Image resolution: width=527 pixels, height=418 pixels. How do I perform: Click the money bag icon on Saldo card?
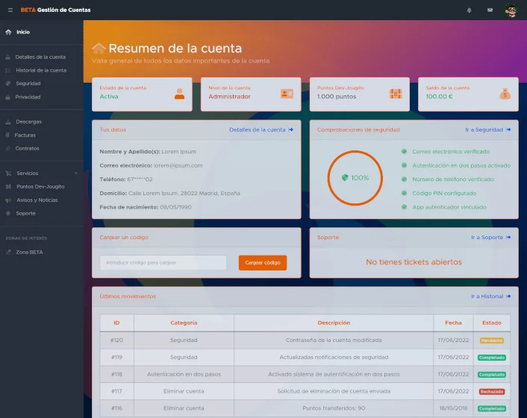505,94
